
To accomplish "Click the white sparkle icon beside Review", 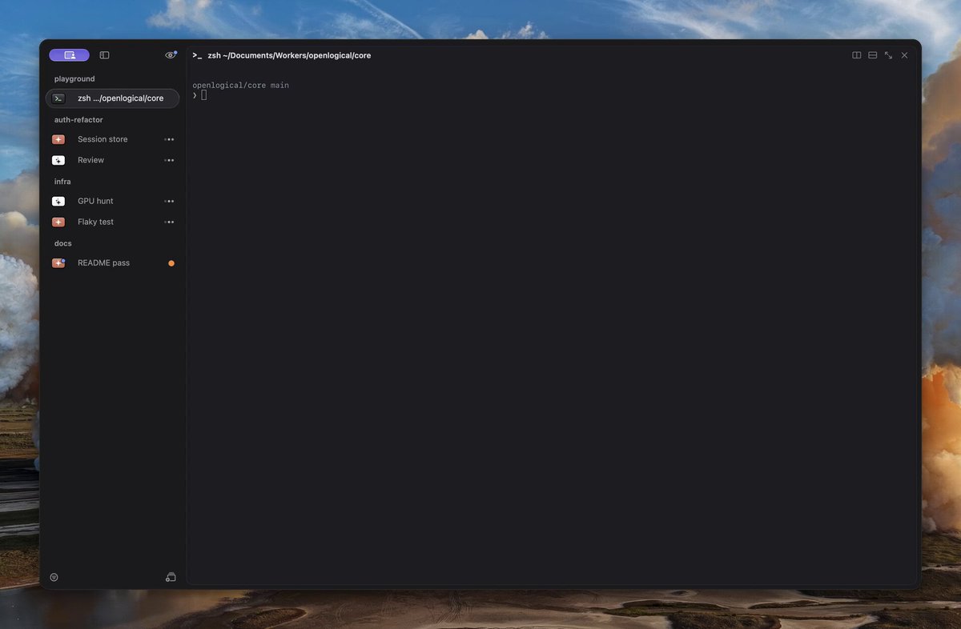I will (x=58, y=160).
